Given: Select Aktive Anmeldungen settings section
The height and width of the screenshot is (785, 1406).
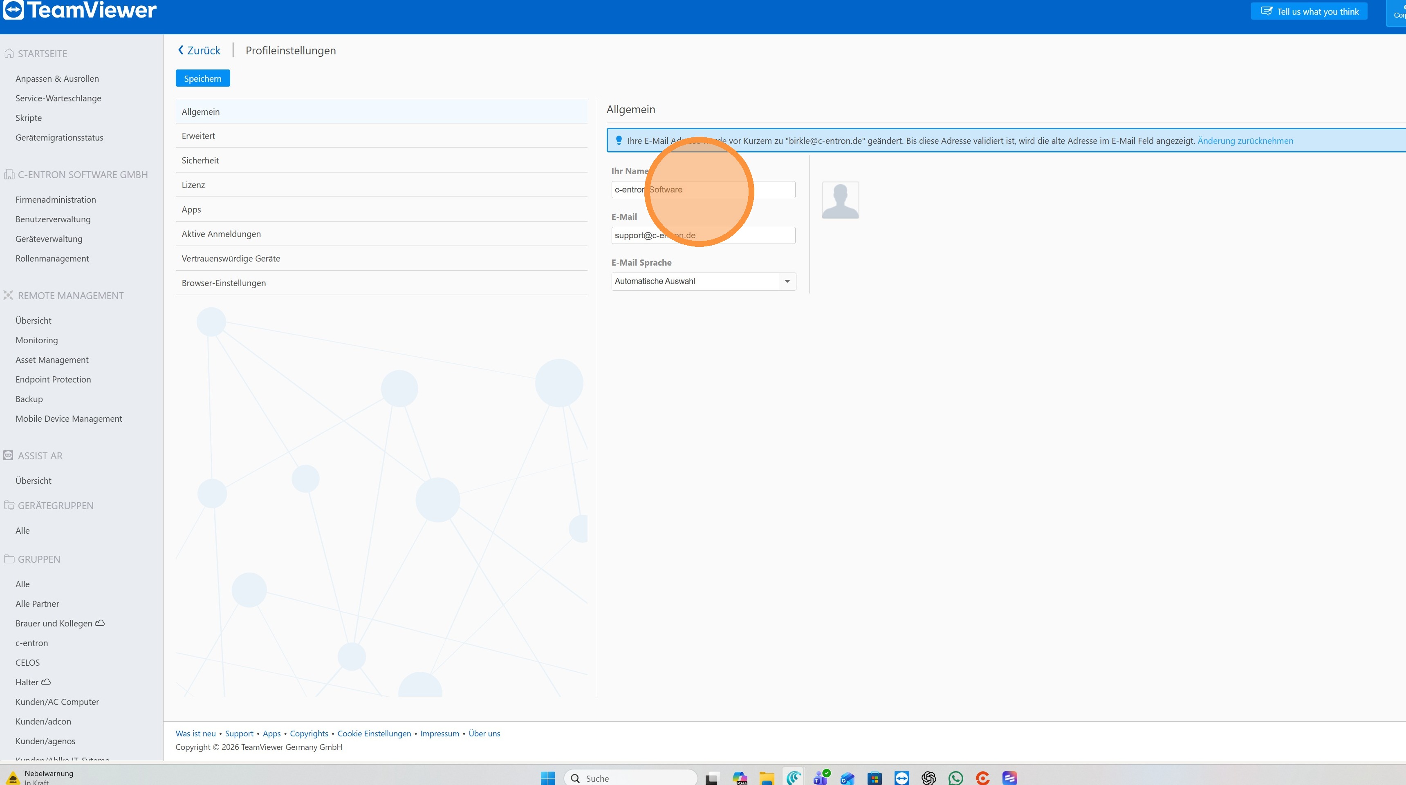Looking at the screenshot, I should click(221, 234).
